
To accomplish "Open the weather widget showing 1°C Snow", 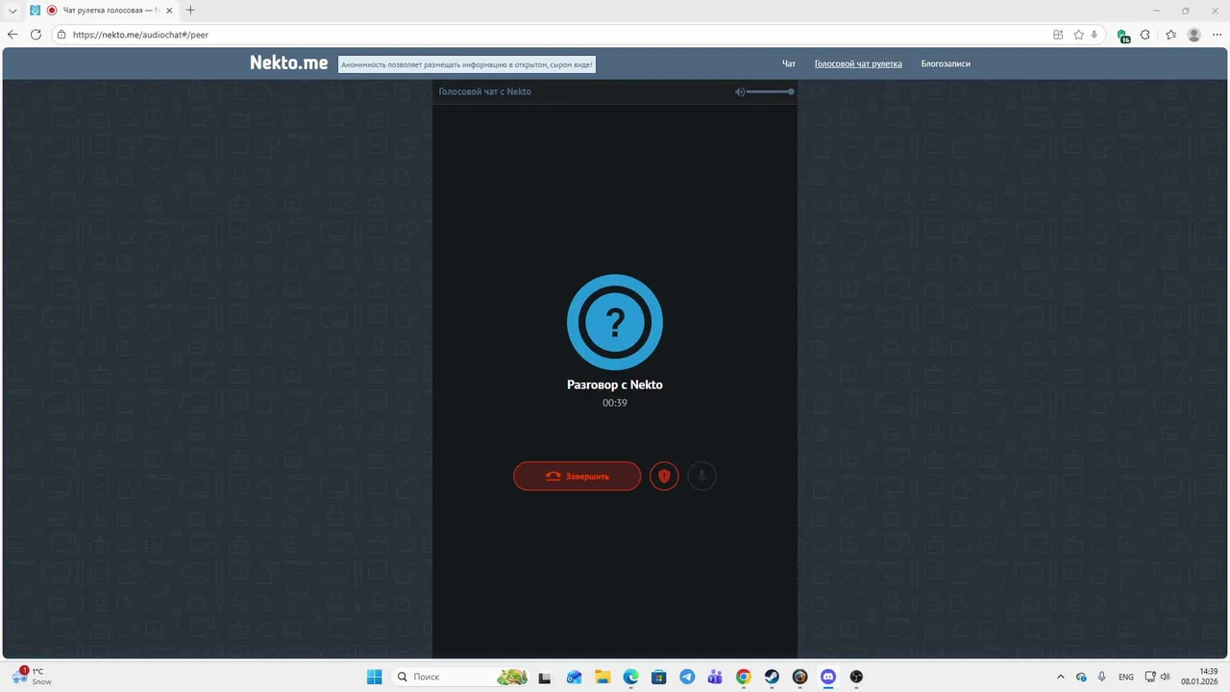I will pyautogui.click(x=31, y=677).
